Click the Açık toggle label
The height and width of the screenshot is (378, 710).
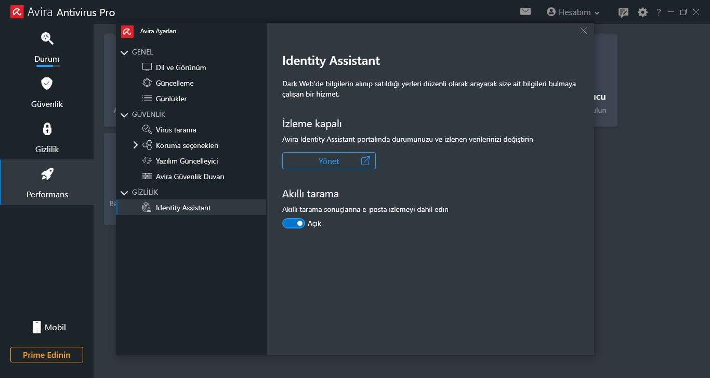click(x=314, y=223)
